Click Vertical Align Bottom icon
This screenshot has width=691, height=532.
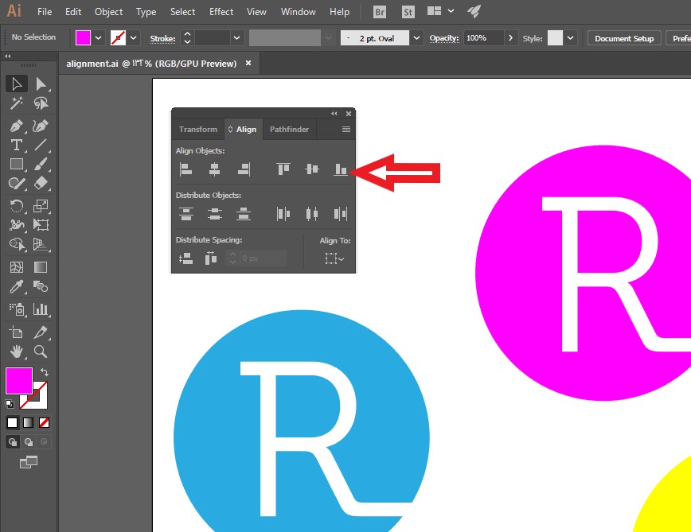click(340, 169)
